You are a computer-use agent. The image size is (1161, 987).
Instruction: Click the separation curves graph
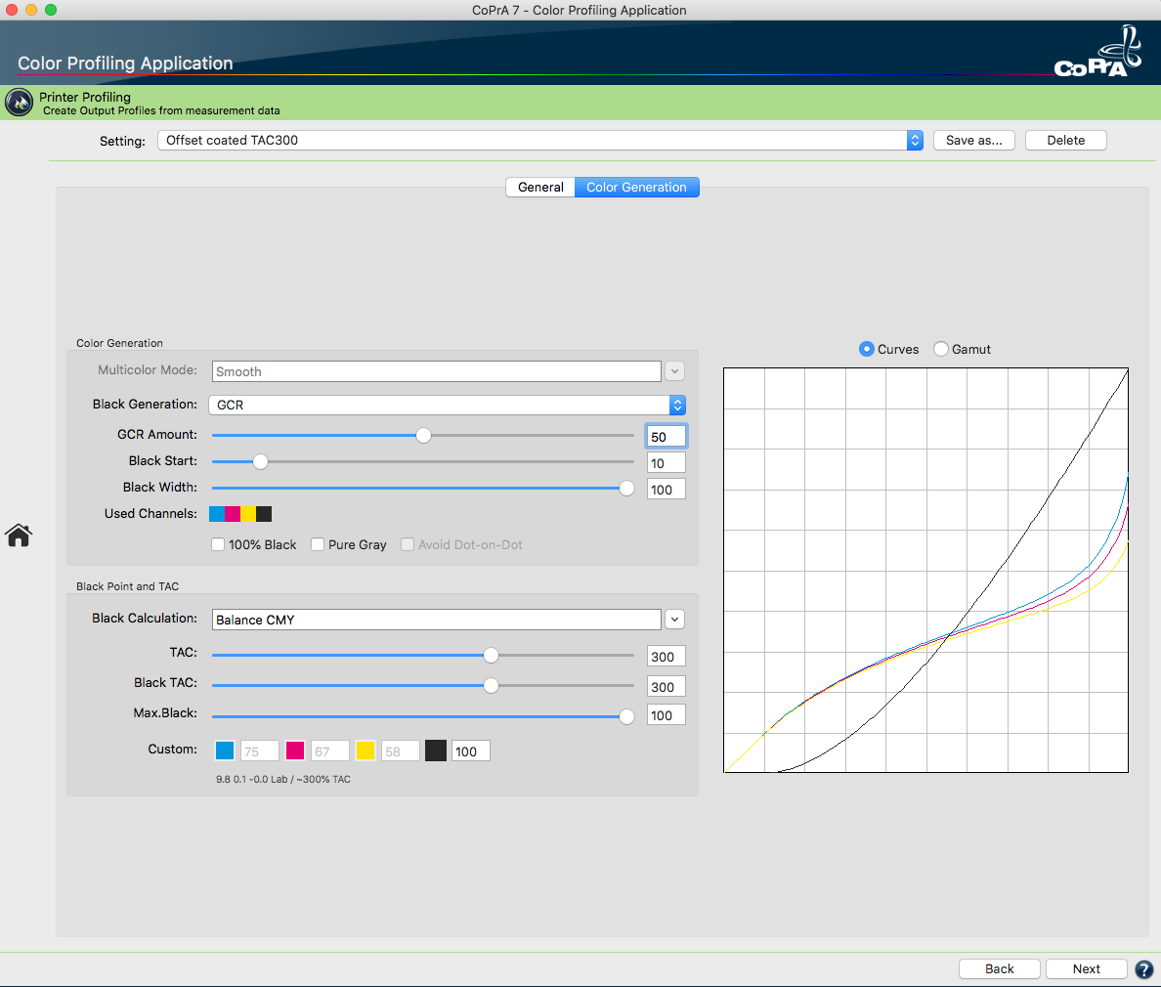pyautogui.click(x=925, y=570)
